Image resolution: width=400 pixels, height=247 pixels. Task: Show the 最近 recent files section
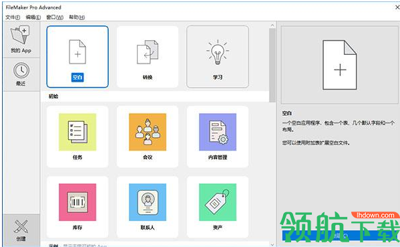tap(21, 74)
